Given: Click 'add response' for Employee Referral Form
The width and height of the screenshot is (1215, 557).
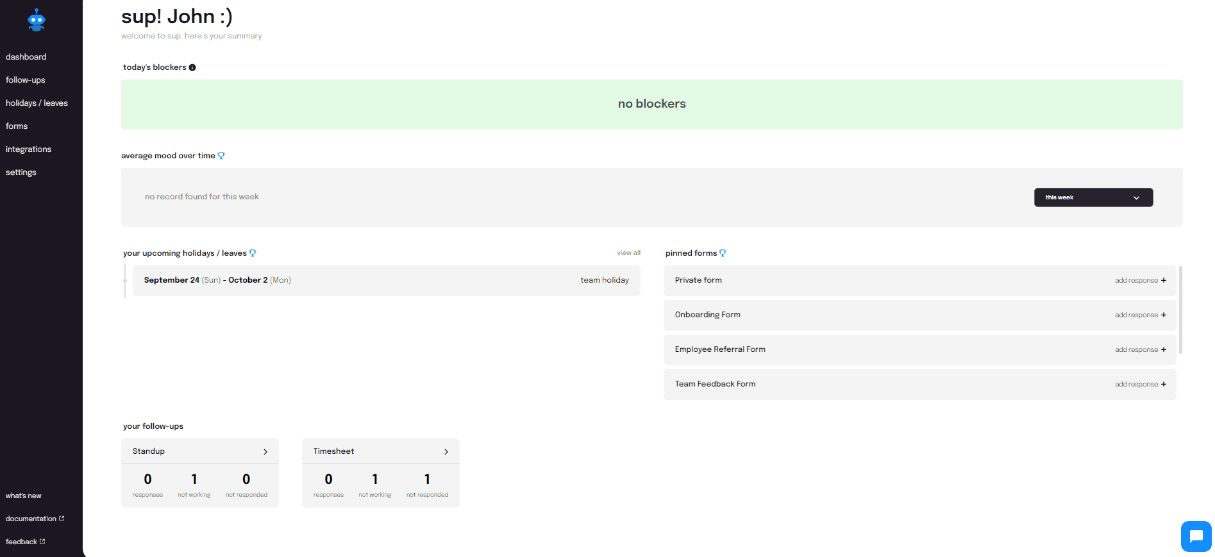Looking at the screenshot, I should (1136, 349).
